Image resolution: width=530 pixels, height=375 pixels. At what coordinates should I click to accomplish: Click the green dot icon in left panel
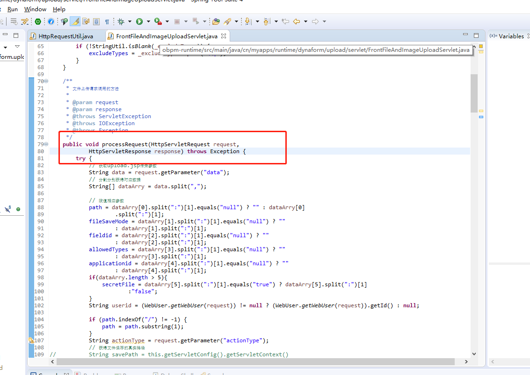click(18, 209)
